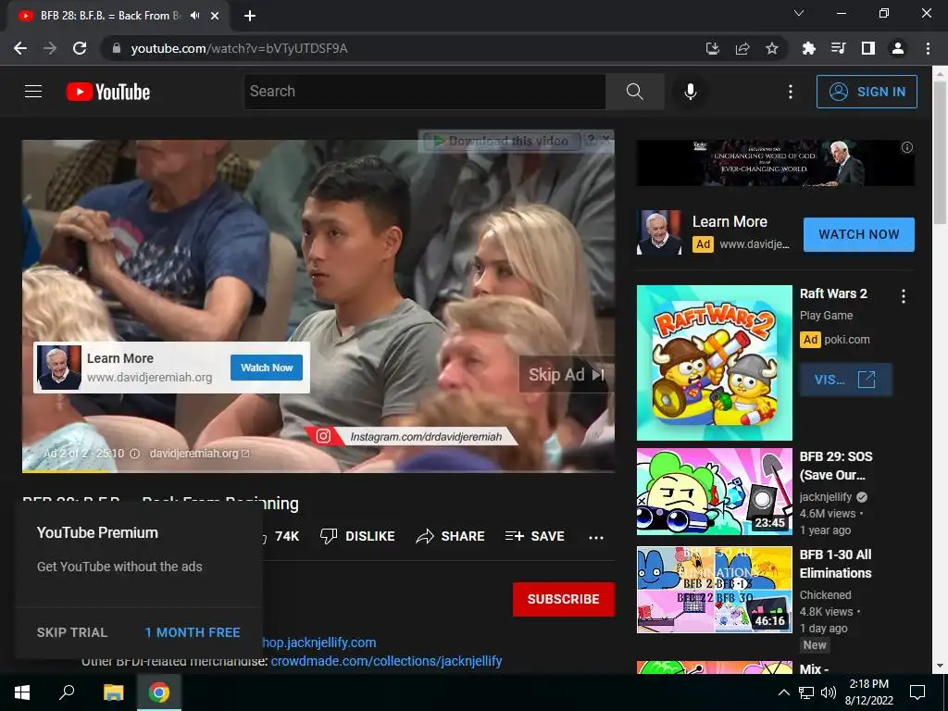Click the 74K like count
This screenshot has height=711, width=948.
coord(287,536)
